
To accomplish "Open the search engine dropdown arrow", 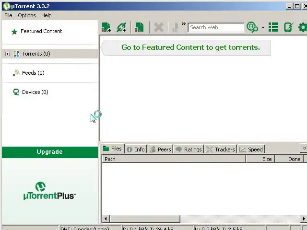I will click(x=263, y=28).
